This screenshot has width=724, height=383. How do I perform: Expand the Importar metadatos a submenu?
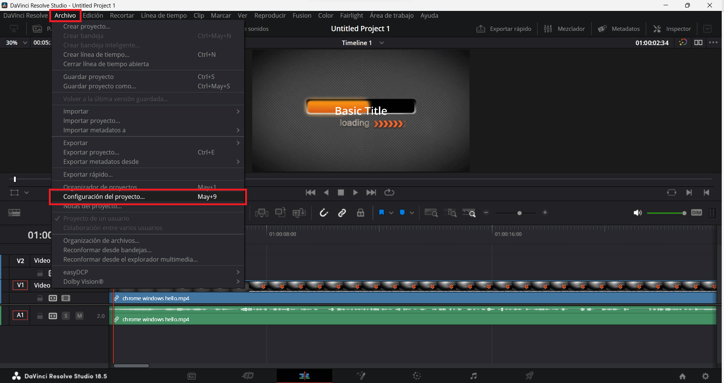(x=148, y=130)
